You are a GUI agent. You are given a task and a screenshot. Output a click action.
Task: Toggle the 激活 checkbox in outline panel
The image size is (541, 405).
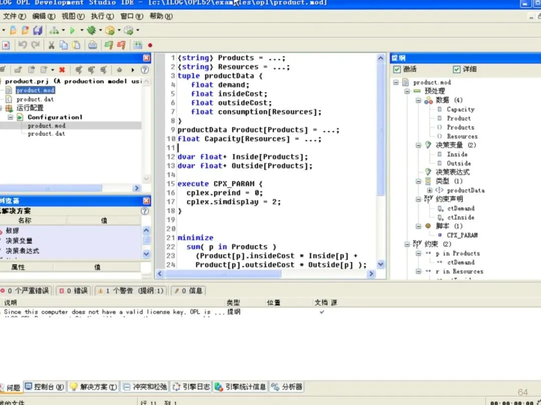(397, 69)
